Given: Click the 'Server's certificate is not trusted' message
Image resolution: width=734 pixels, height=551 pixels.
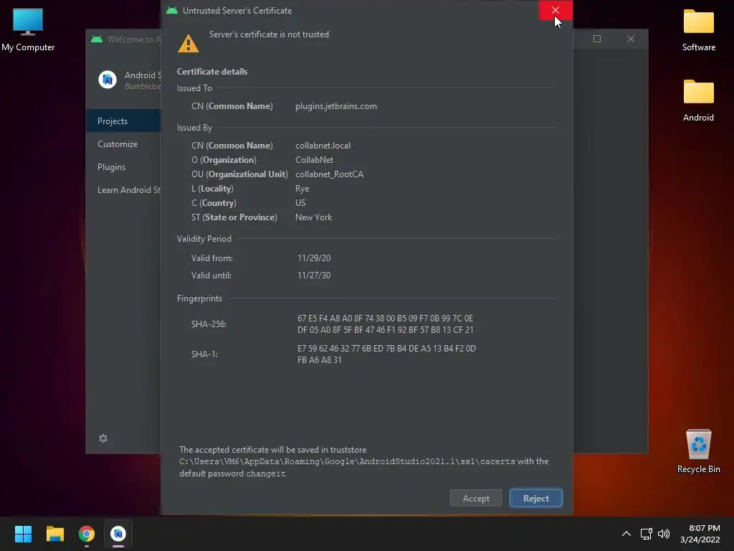Looking at the screenshot, I should [x=269, y=34].
